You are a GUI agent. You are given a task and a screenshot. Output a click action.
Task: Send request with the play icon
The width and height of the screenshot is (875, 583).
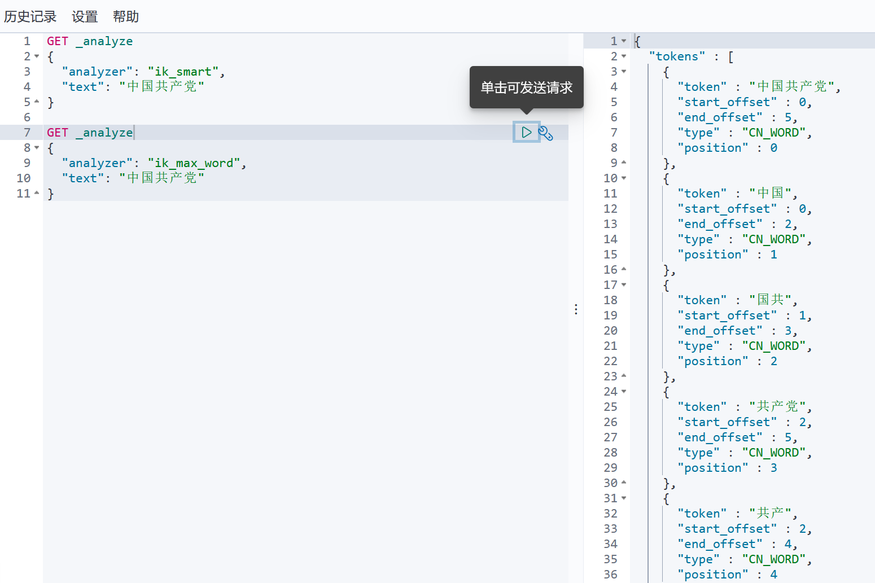coord(526,132)
